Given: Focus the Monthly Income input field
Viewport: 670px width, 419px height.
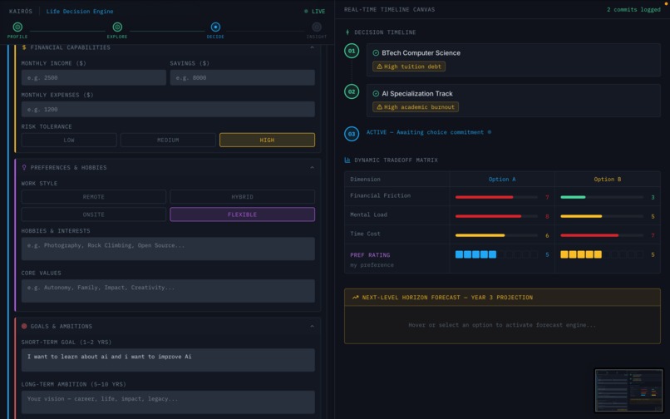Looking at the screenshot, I should (94, 77).
